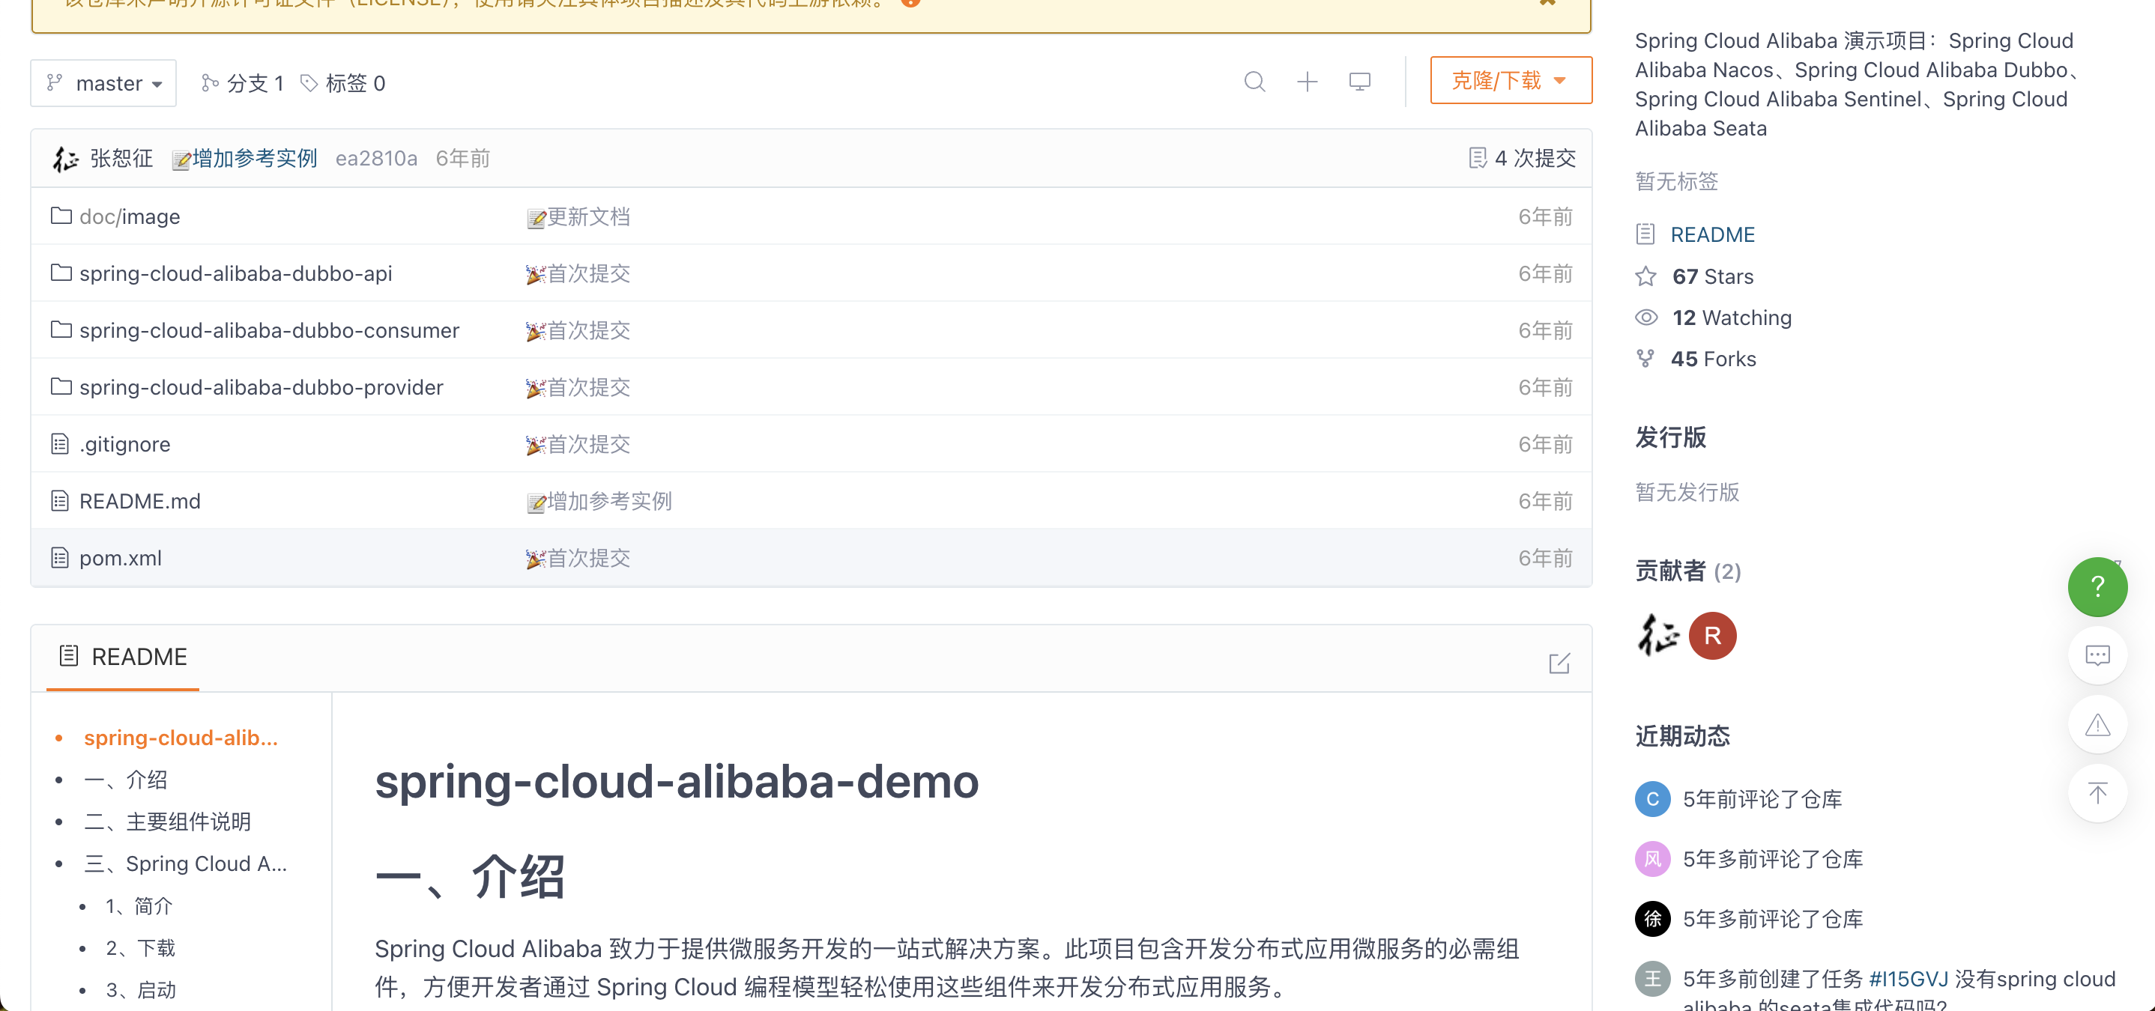Image resolution: width=2155 pixels, height=1011 pixels.
Task: Click the report warning triangle icon
Action: pyautogui.click(x=2097, y=724)
